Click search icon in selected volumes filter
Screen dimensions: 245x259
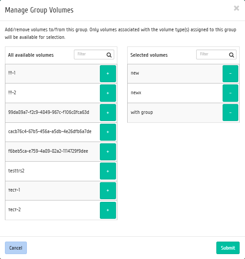pos(232,55)
